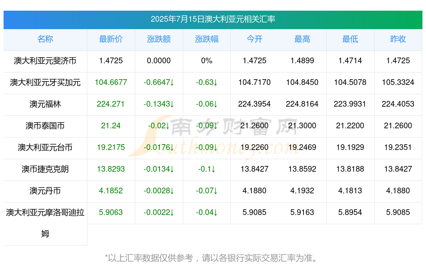This screenshot has width=426, height=269.
Task: Click high value 104.8450
Action: click(302, 82)
